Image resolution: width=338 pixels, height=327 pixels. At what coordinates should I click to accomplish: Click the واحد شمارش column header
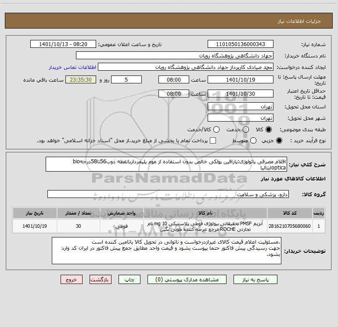click(122, 213)
